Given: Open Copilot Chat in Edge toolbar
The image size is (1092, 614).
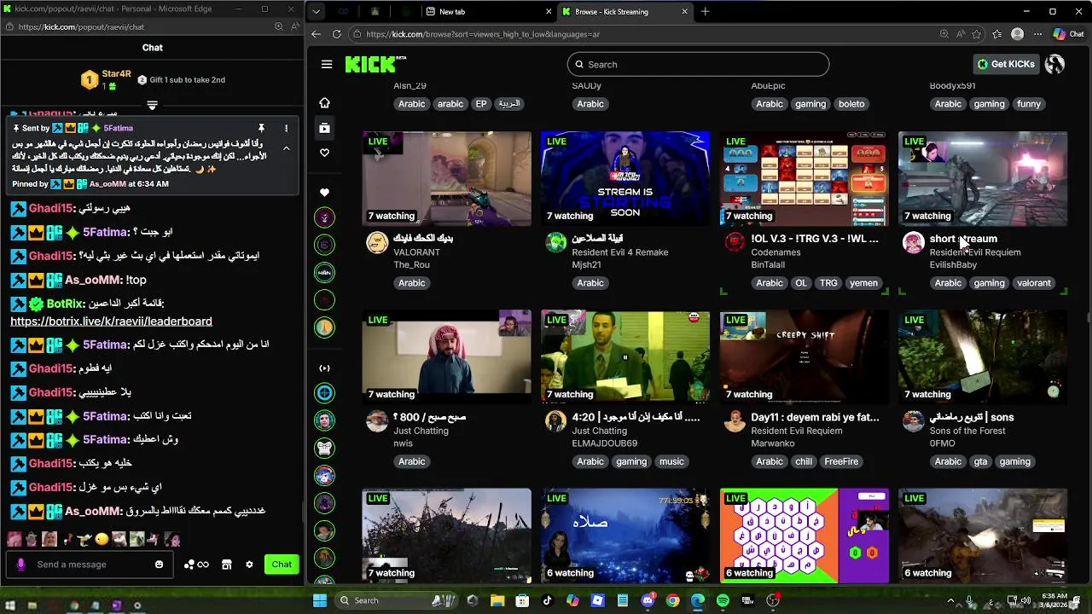Looking at the screenshot, I should 1068,34.
